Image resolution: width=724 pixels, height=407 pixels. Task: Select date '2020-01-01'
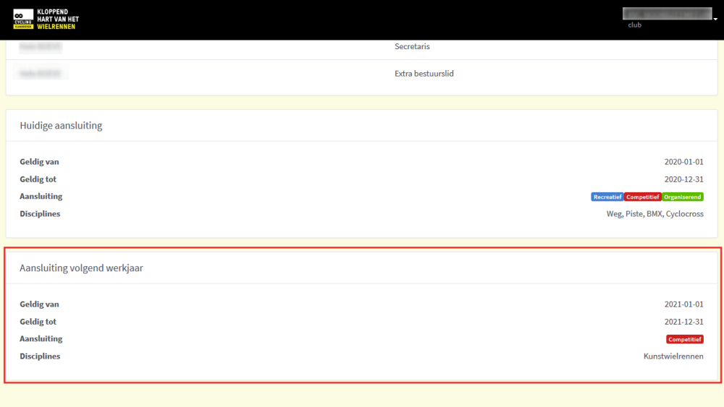684,162
